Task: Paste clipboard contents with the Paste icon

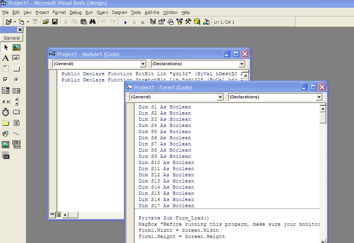Action: point(83,22)
